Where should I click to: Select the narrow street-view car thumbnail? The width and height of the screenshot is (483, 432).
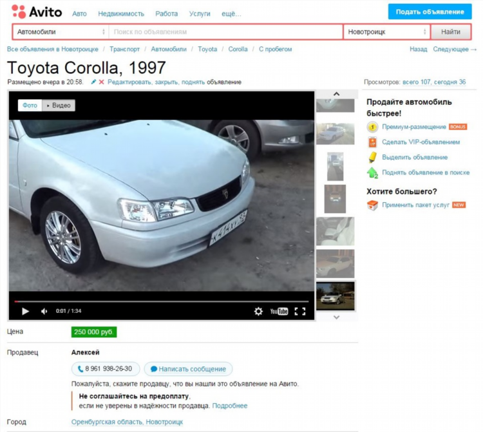click(335, 166)
